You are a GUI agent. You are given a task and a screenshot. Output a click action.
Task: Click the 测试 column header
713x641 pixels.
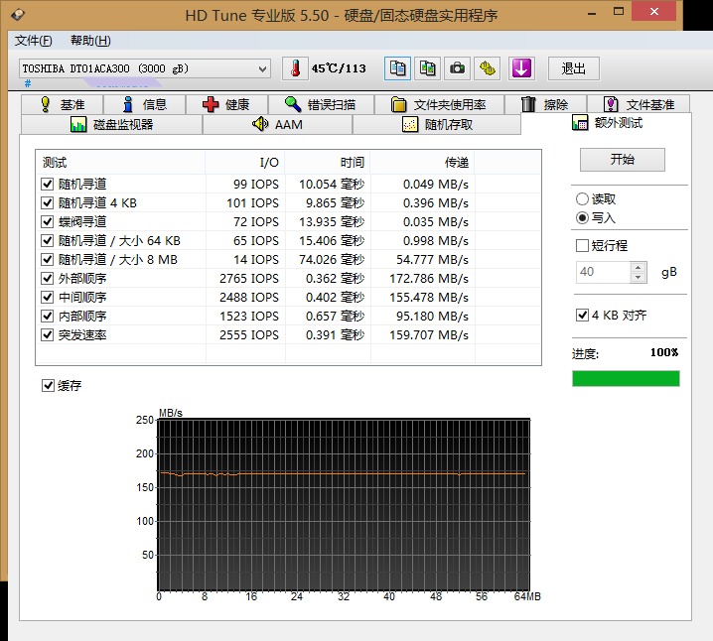click(x=120, y=162)
